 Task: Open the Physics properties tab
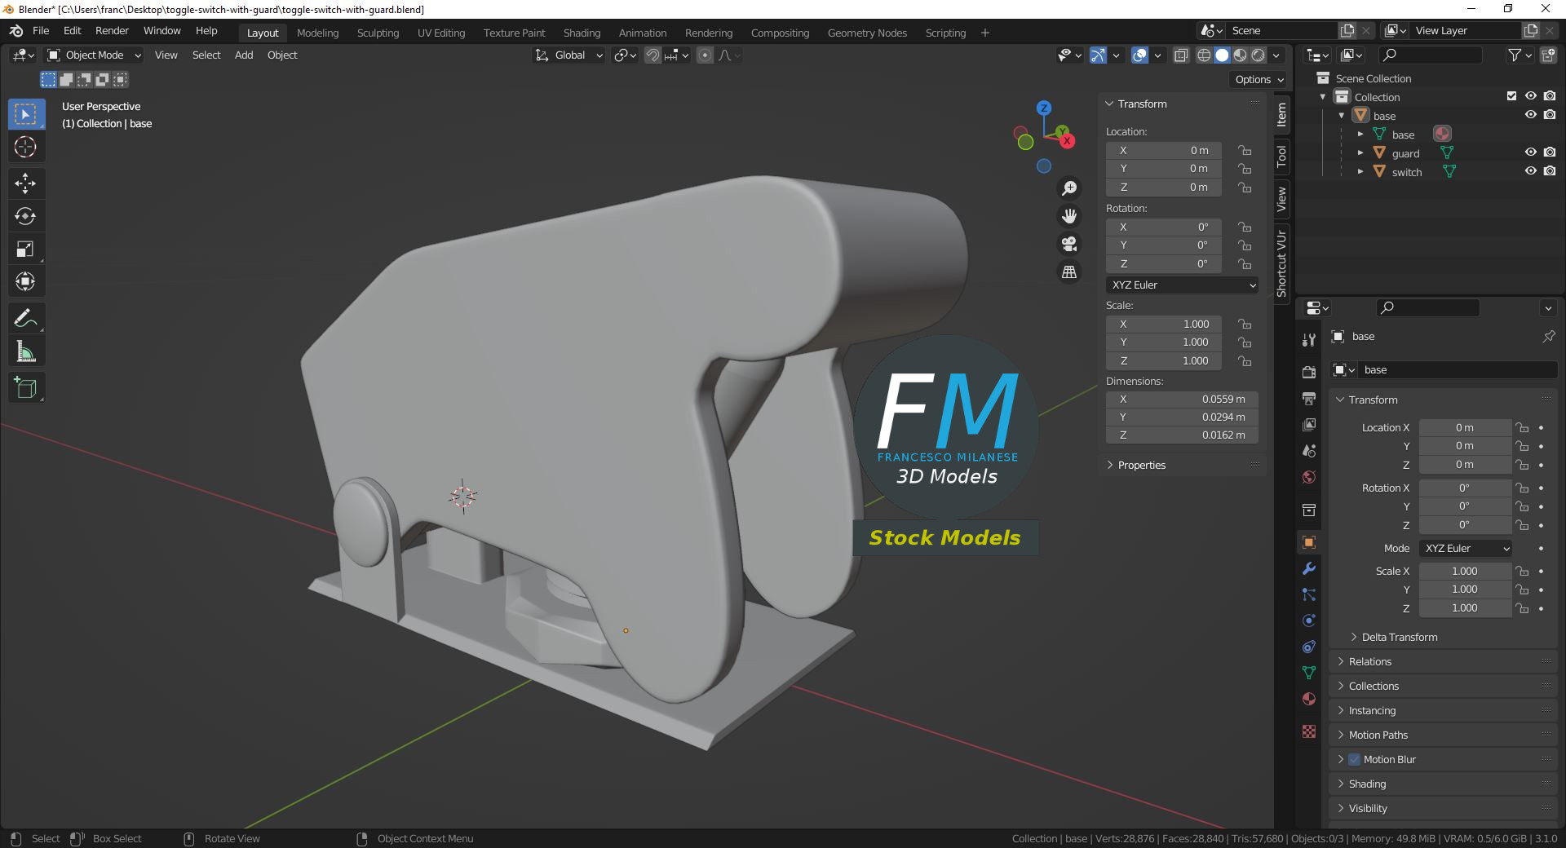coord(1309,621)
